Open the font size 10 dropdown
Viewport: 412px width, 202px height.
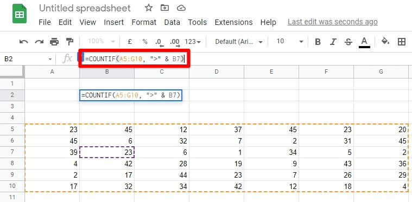[x=290, y=41]
